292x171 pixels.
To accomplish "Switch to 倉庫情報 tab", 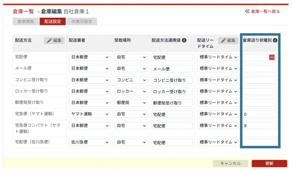I will pos(26,22).
